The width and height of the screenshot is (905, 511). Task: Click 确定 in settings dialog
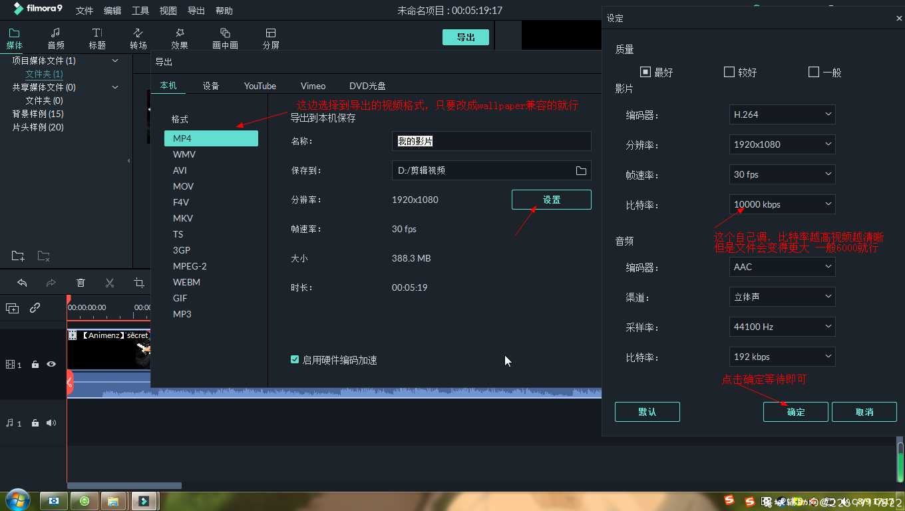click(796, 412)
